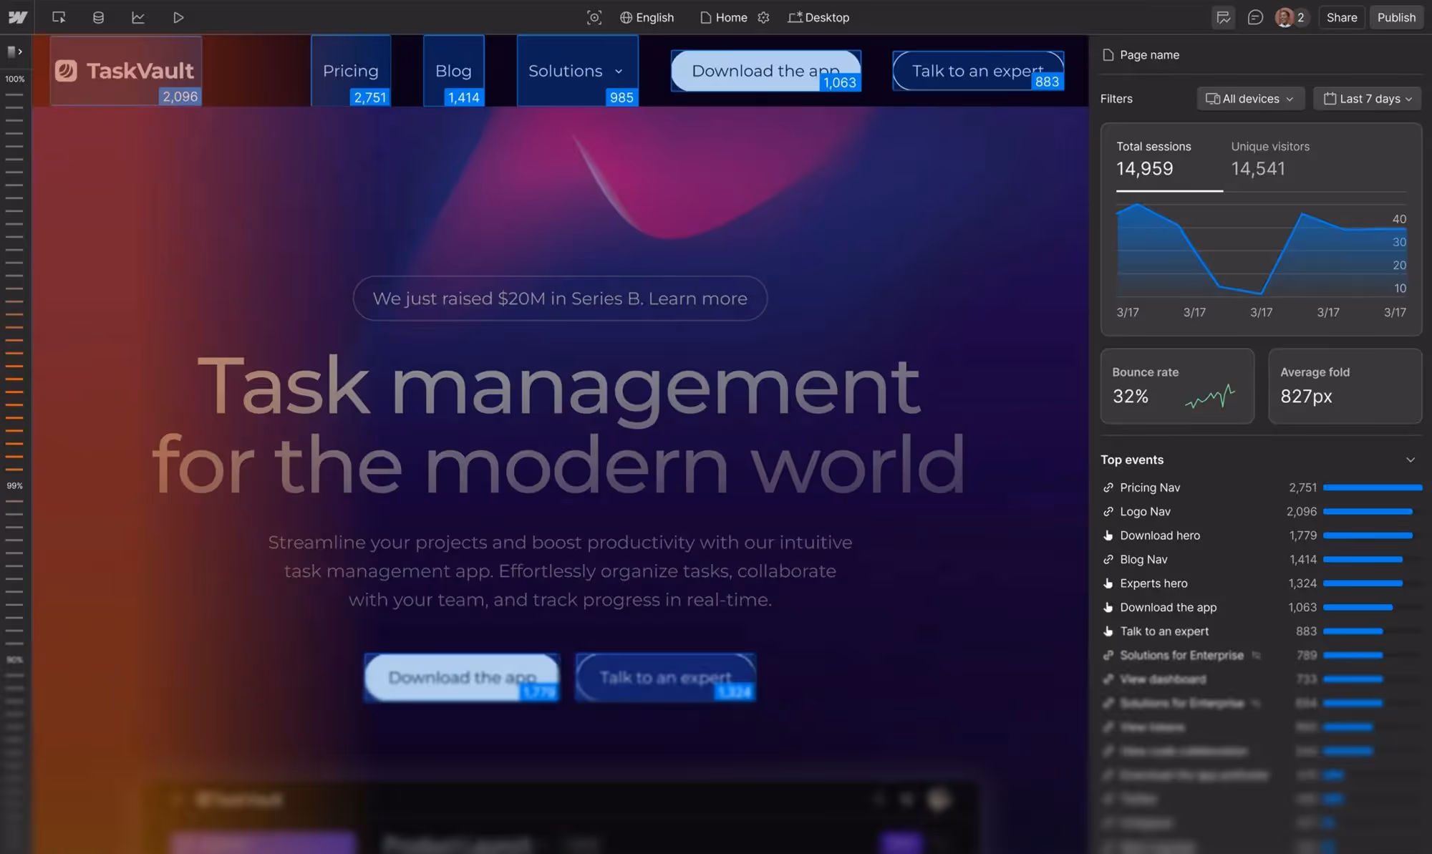Click the 99% marker on scroll ruler
Viewport: 1432px width, 854px height.
tap(14, 485)
